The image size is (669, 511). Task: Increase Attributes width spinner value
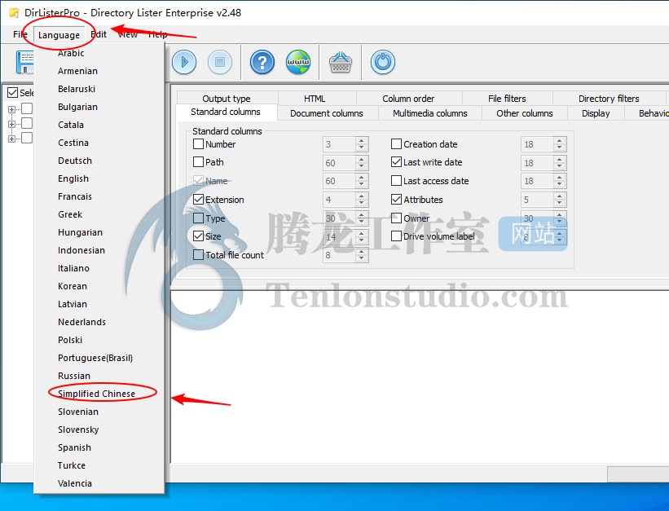pos(559,196)
